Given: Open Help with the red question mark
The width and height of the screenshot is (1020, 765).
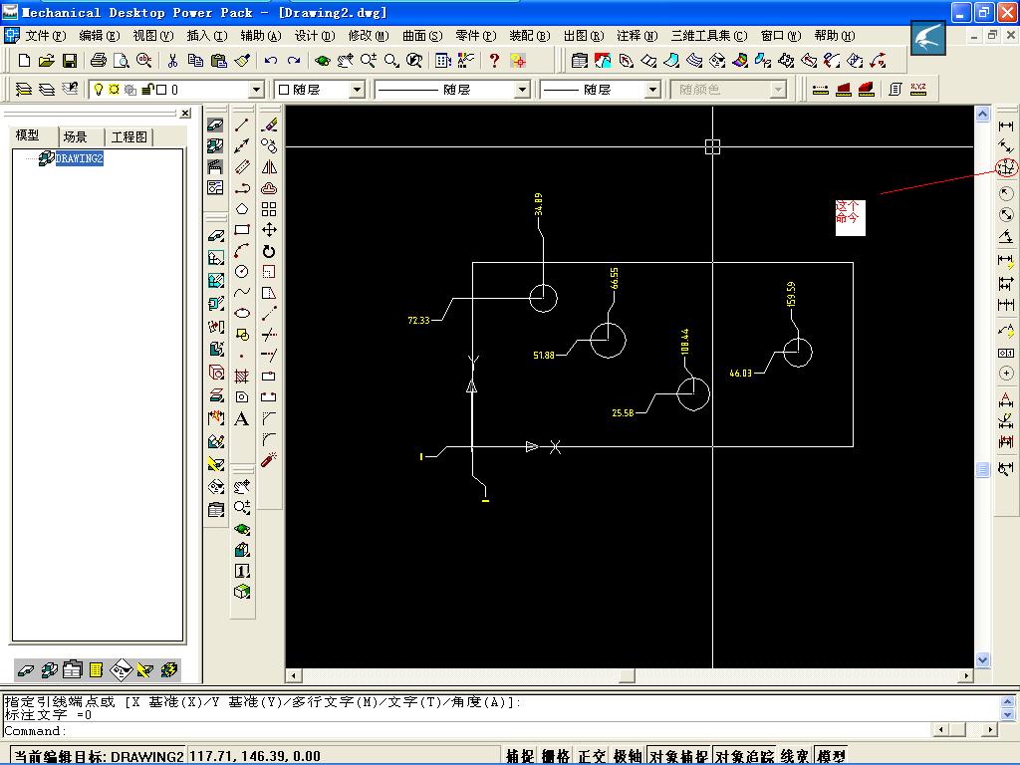Looking at the screenshot, I should pos(494,61).
